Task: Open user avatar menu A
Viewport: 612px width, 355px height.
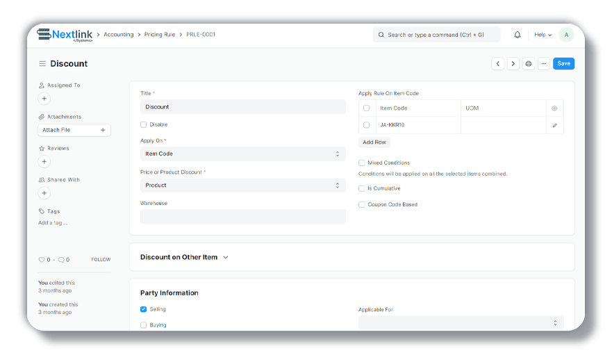Action: (566, 35)
